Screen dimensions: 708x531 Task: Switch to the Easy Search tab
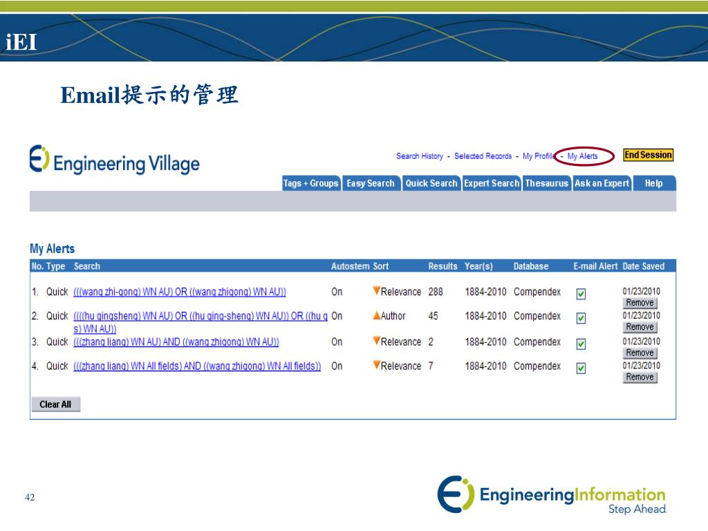pyautogui.click(x=371, y=183)
